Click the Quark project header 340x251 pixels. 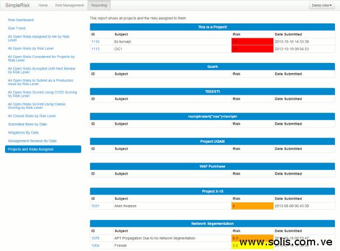pos(212,66)
